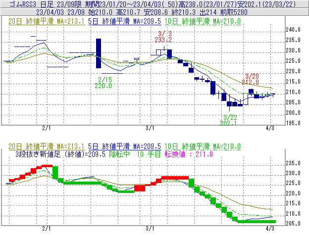Click the daily high 高210.7

point(128,12)
